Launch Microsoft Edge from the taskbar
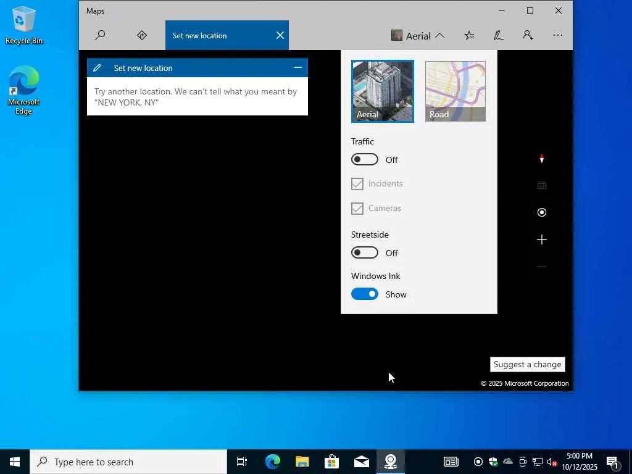Screen dimensions: 632x474 tap(272, 462)
